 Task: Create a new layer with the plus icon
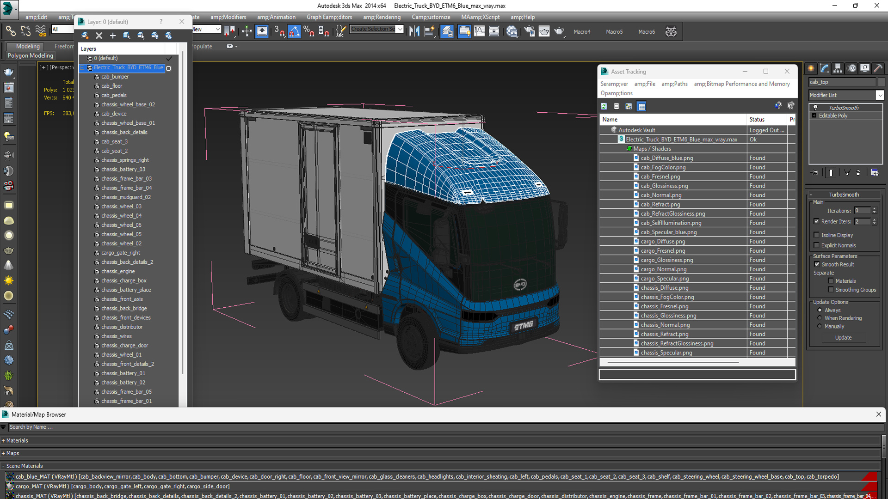click(112, 36)
